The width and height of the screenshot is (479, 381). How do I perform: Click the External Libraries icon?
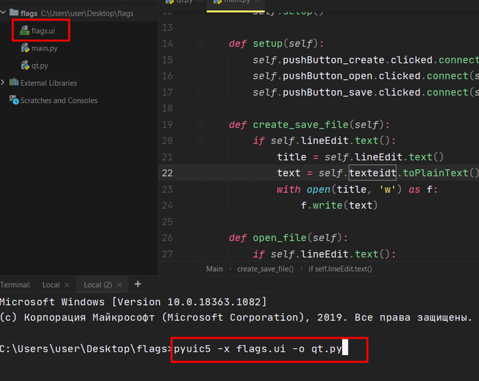coord(14,83)
